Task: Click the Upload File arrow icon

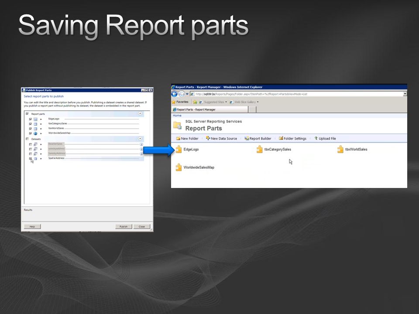Action: click(316, 138)
